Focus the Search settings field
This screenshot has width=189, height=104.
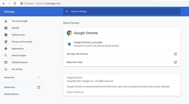pos(122,11)
